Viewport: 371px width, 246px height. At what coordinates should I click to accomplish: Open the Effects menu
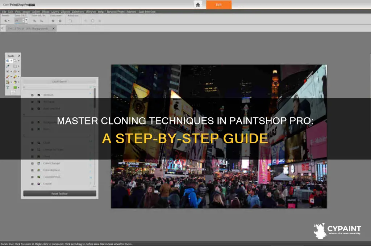coord(45,12)
